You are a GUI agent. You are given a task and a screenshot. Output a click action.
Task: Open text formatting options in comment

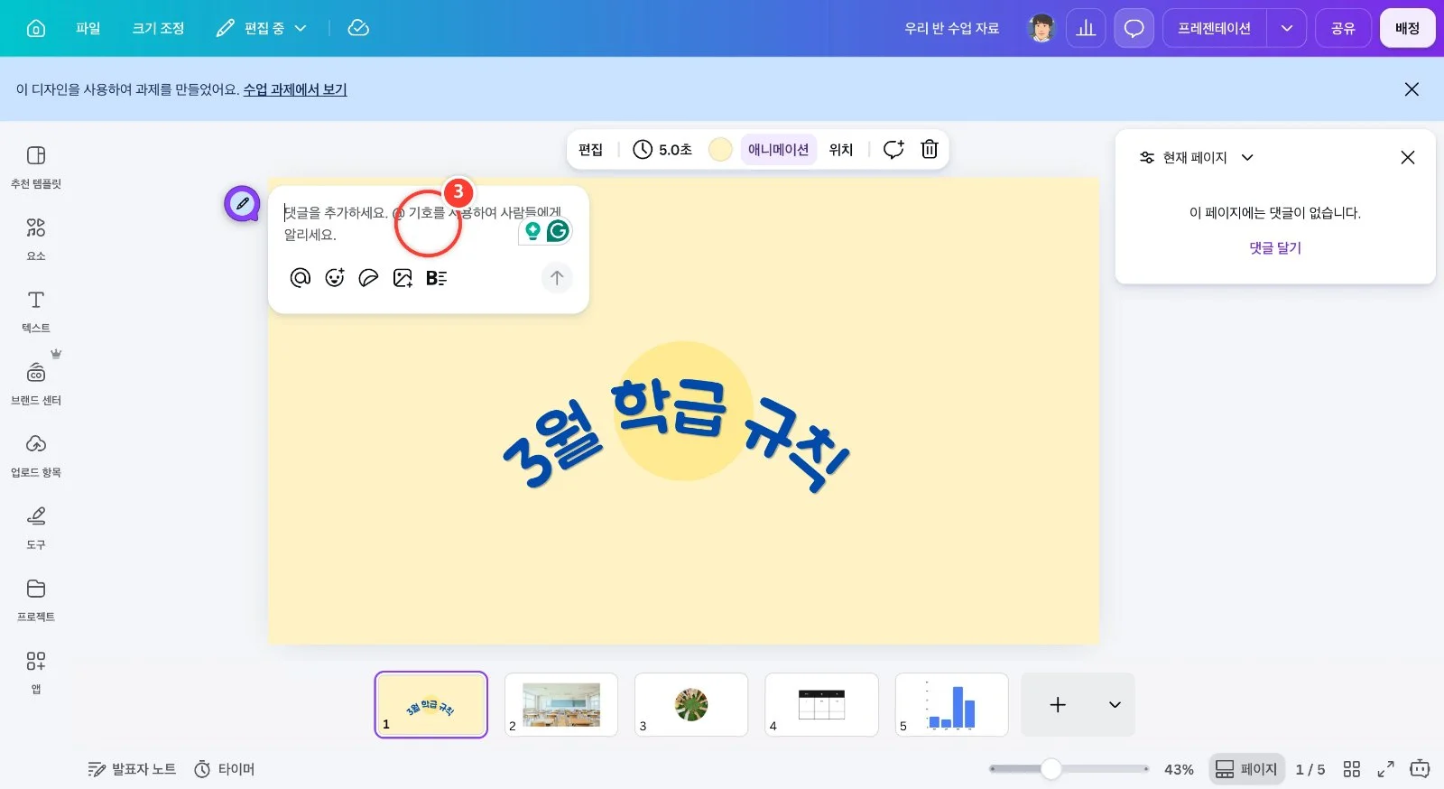(437, 277)
